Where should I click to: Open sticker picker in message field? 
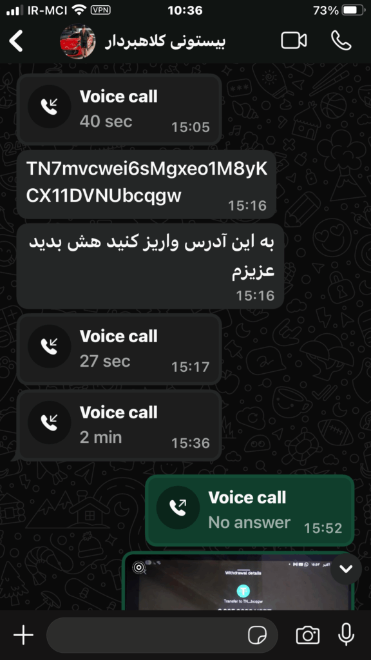pyautogui.click(x=257, y=635)
